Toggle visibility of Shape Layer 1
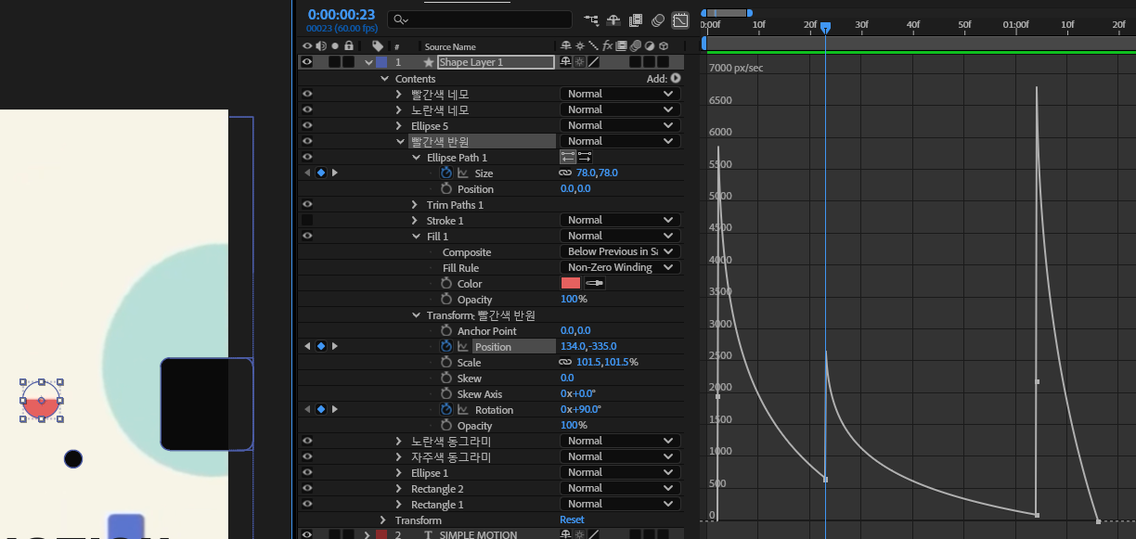This screenshot has width=1136, height=539. (306, 62)
